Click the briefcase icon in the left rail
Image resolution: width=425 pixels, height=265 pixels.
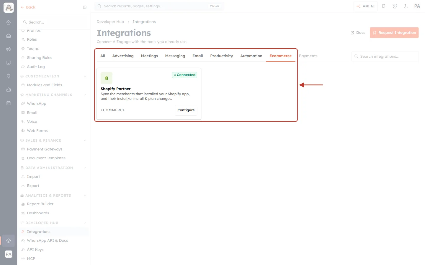(x=9, y=36)
